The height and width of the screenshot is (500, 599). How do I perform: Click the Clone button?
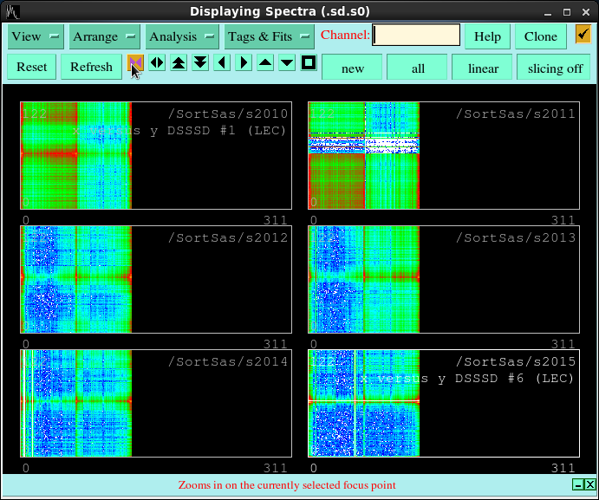tap(541, 36)
